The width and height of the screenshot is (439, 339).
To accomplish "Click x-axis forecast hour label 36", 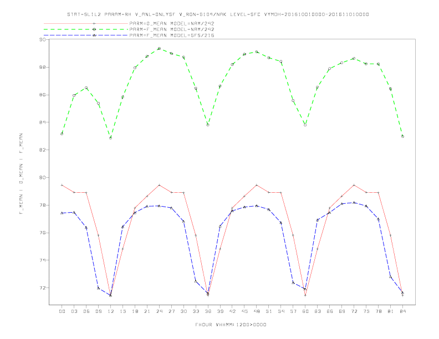I will tap(208, 311).
